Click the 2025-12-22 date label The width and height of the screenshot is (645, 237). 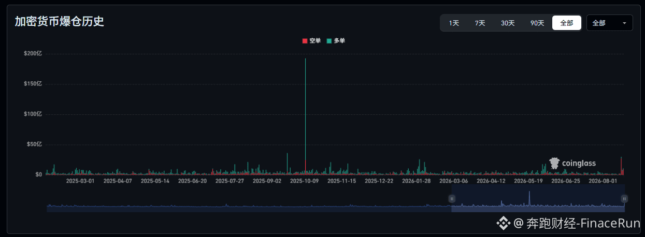379,181
